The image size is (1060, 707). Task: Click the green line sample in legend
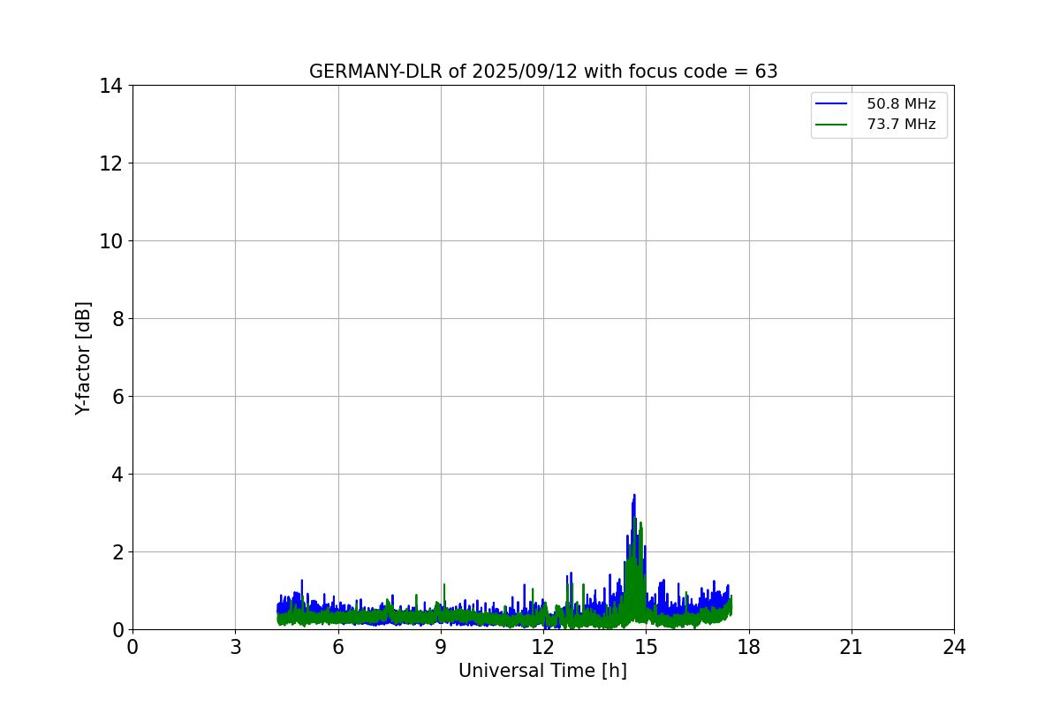(x=832, y=125)
